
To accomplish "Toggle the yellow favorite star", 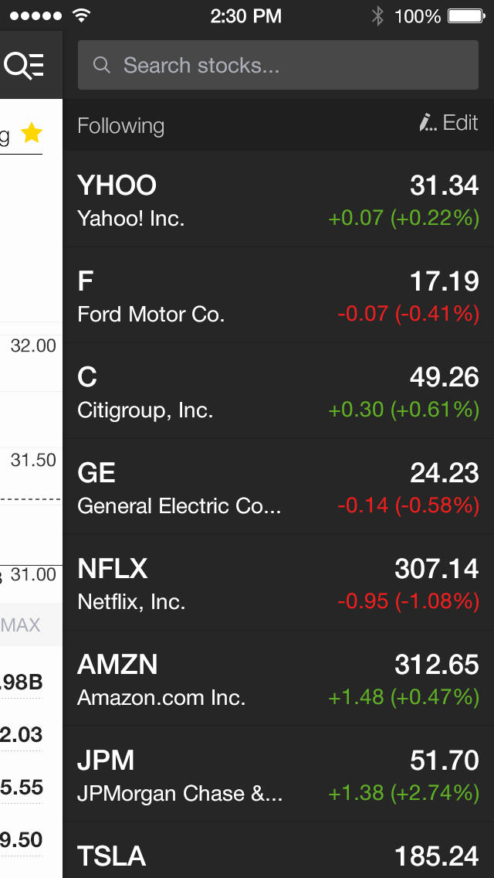I will pos(32,133).
